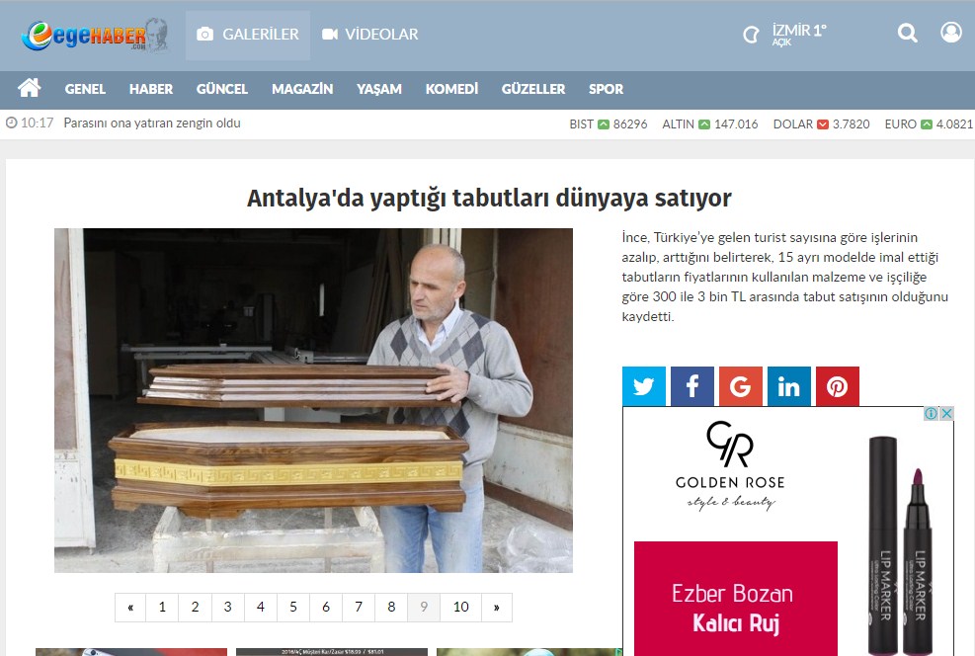This screenshot has height=656, width=975.
Task: Share article on Twitter
Action: [x=643, y=386]
